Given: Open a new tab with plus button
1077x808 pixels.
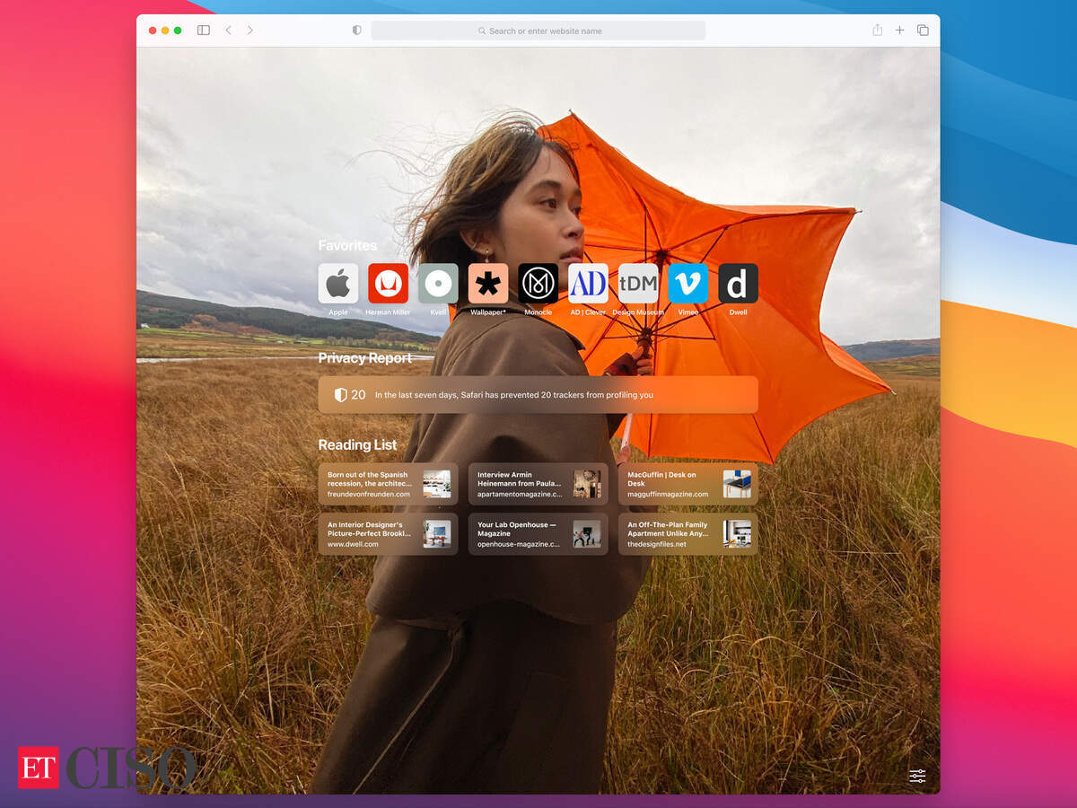Looking at the screenshot, I should tap(899, 31).
